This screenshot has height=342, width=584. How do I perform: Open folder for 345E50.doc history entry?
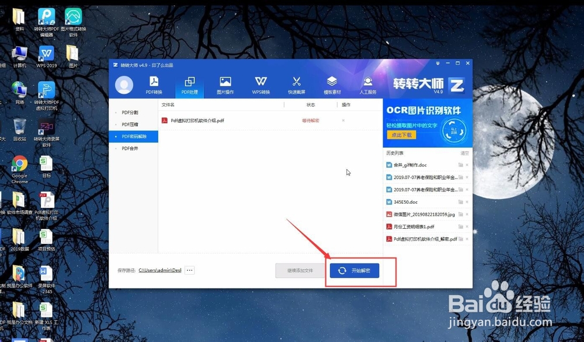460,202
